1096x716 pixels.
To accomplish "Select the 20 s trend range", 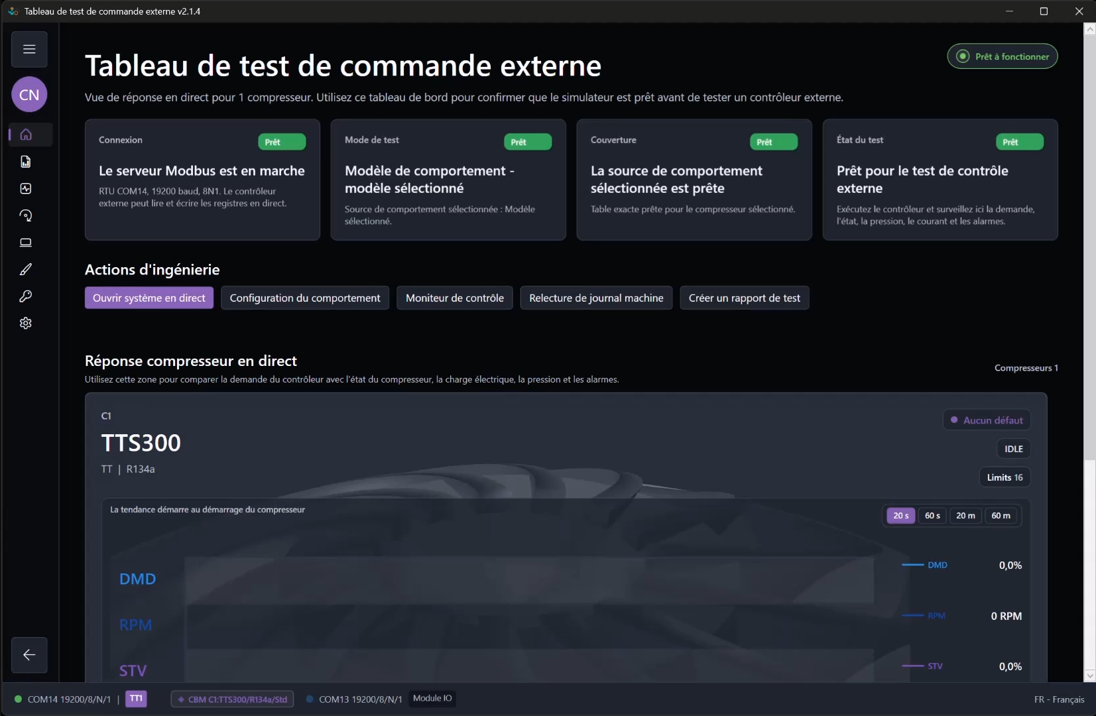I will pyautogui.click(x=900, y=516).
